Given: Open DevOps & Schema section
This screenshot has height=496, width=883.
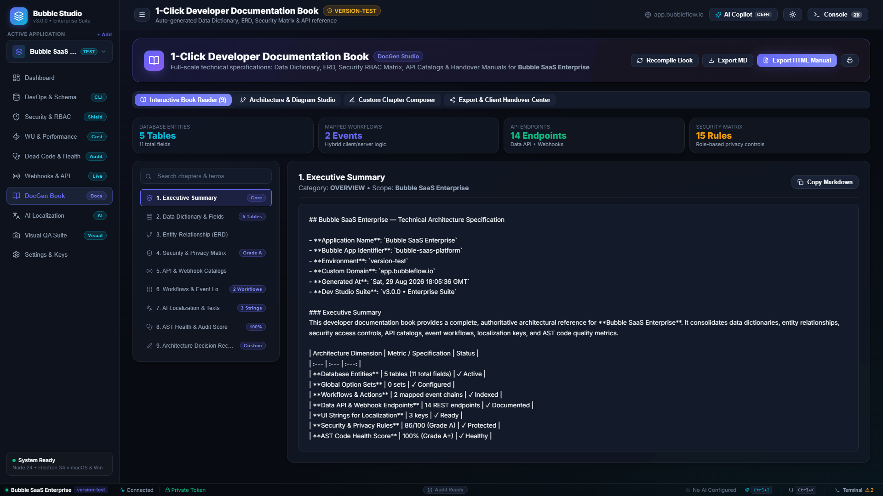Looking at the screenshot, I should point(59,97).
